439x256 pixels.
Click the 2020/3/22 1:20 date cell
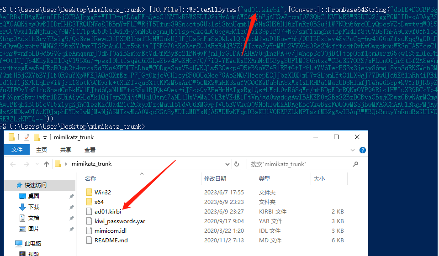pyautogui.click(x=224, y=230)
